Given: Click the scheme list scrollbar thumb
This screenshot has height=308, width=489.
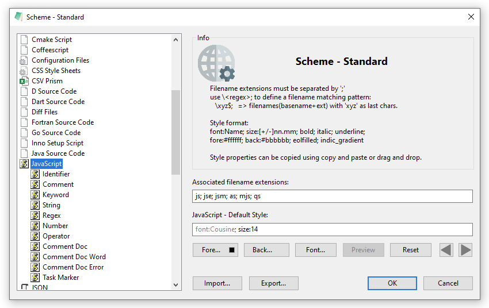Looking at the screenshot, I should pyautogui.click(x=175, y=132).
